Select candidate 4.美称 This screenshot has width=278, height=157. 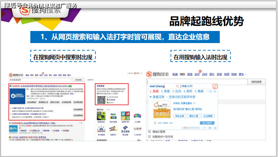click(188, 91)
